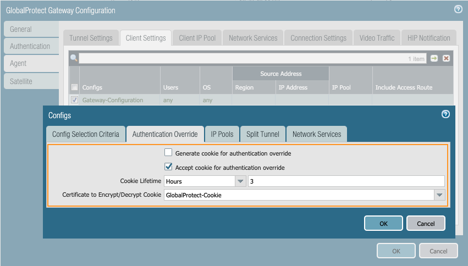Toggle the Gateway-Configuration row checkbox
The height and width of the screenshot is (266, 468).
(74, 100)
